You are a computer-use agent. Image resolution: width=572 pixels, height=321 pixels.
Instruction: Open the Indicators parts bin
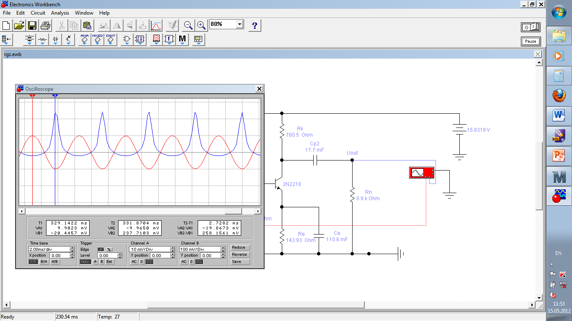pos(156,40)
